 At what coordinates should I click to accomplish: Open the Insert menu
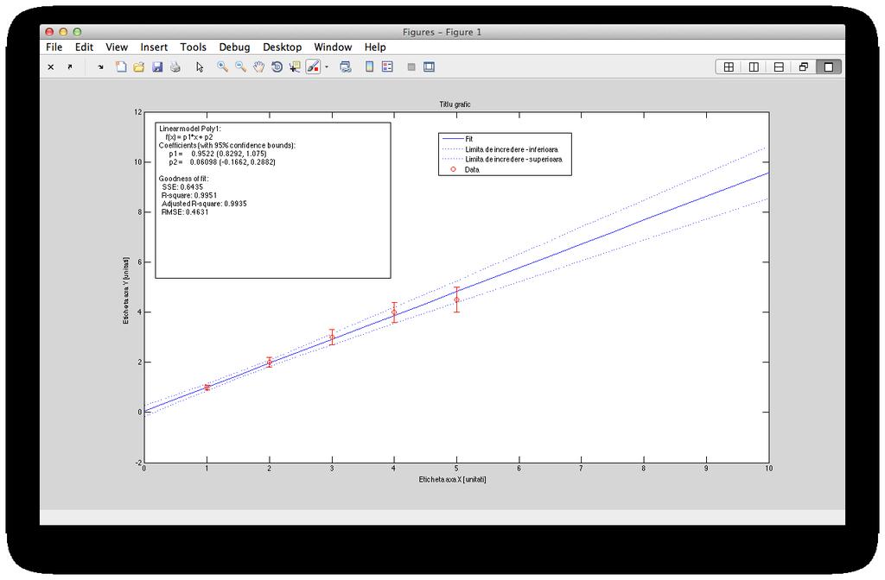click(154, 47)
